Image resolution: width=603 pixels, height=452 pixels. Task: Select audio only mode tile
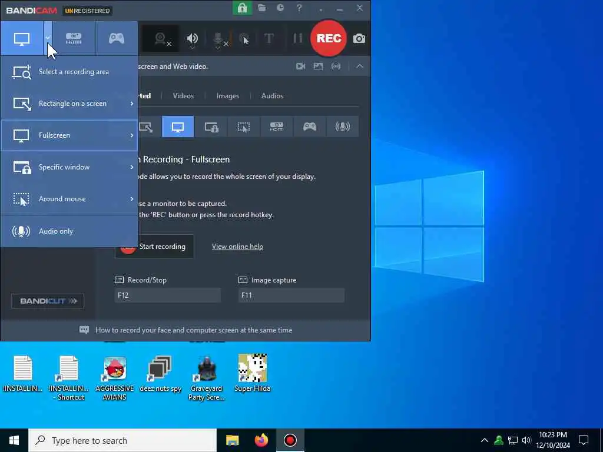tap(343, 127)
